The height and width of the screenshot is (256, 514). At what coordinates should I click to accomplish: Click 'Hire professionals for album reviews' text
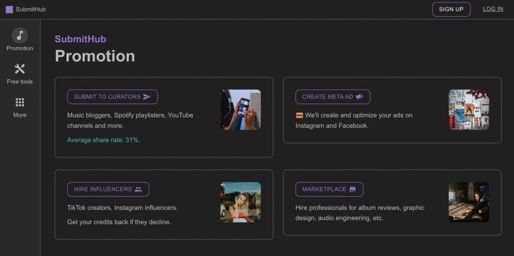click(x=359, y=213)
